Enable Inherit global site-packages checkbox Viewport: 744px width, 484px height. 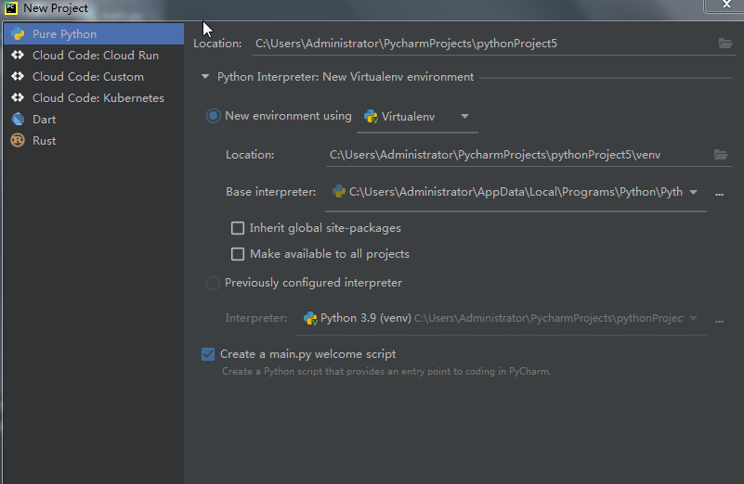pos(237,228)
